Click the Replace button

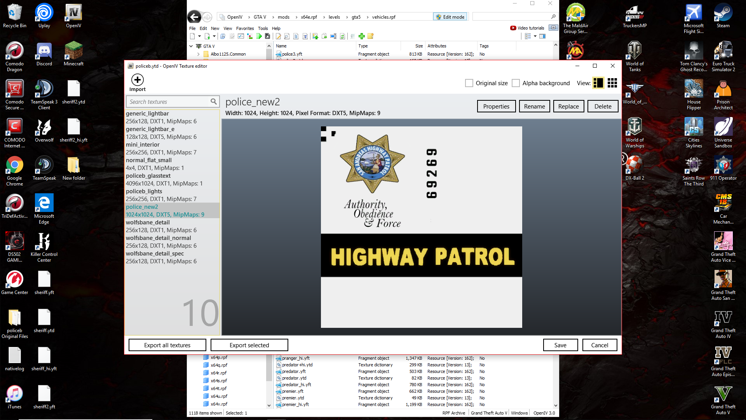(568, 106)
